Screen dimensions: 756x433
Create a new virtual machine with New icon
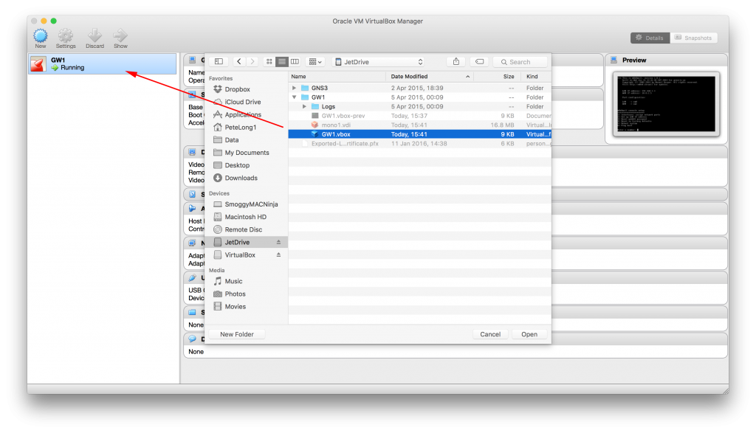click(x=40, y=35)
